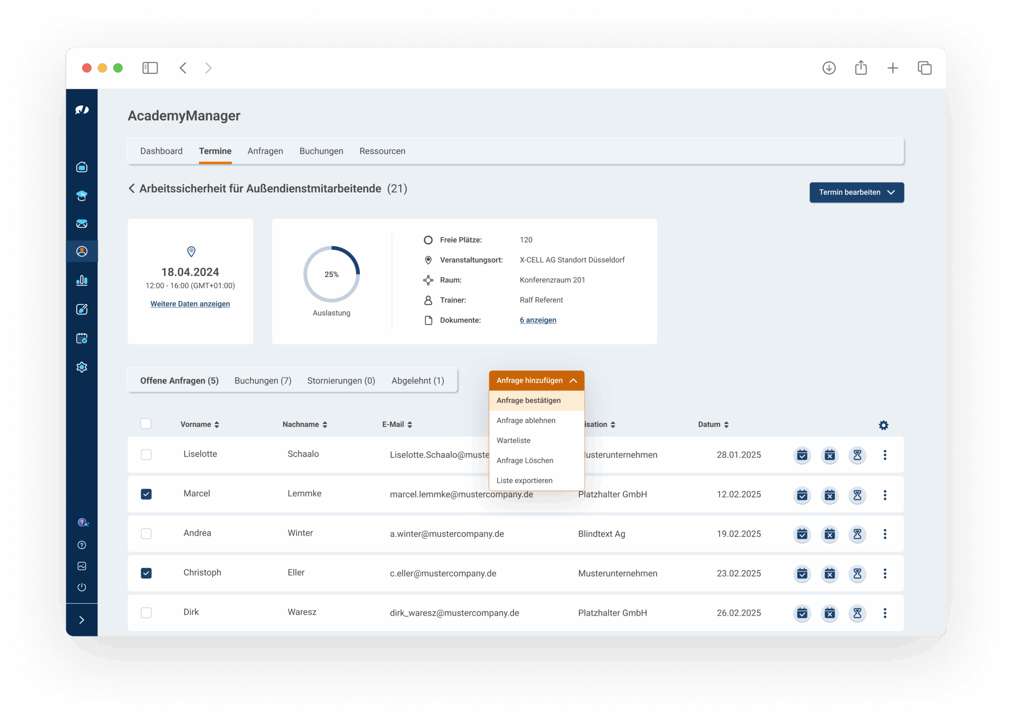
Task: Click the Blindtext Ag organisation cell
Action: [x=601, y=534]
